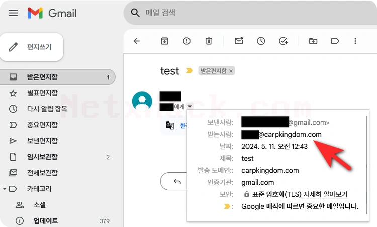Remove the 받은편지함 label from email
The image size is (377, 227).
click(x=231, y=71)
